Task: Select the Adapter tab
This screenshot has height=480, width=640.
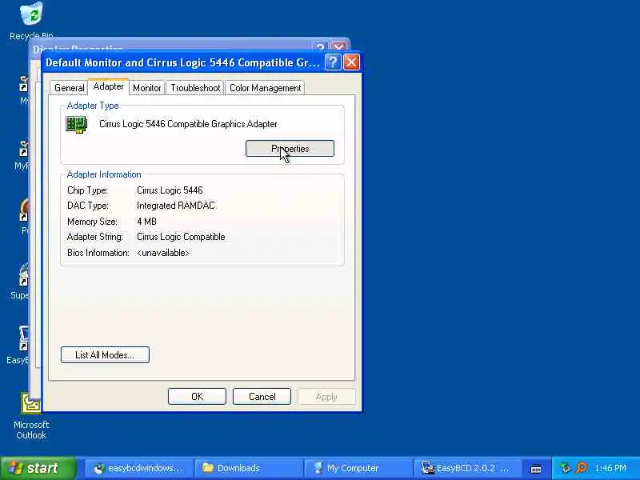Action: 108,86
